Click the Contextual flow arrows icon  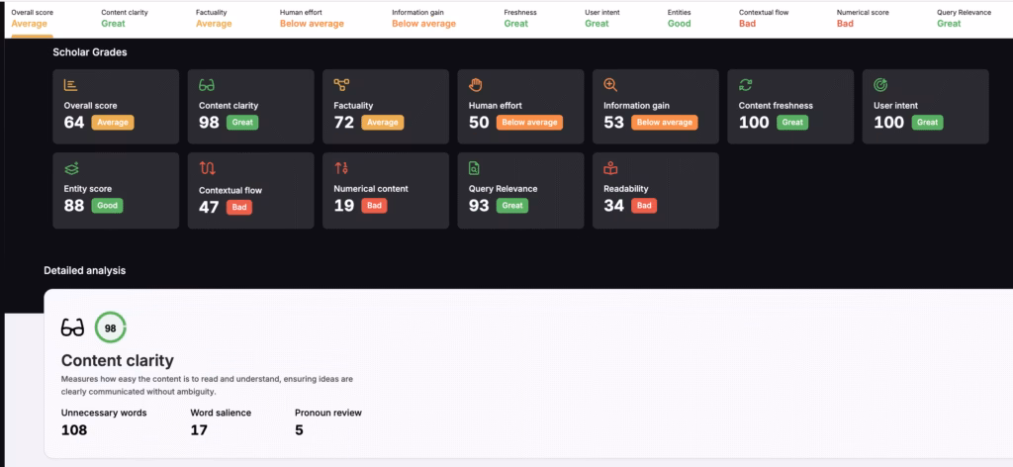[x=207, y=168]
